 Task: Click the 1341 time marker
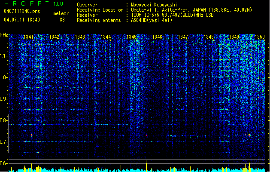(x=28, y=37)
